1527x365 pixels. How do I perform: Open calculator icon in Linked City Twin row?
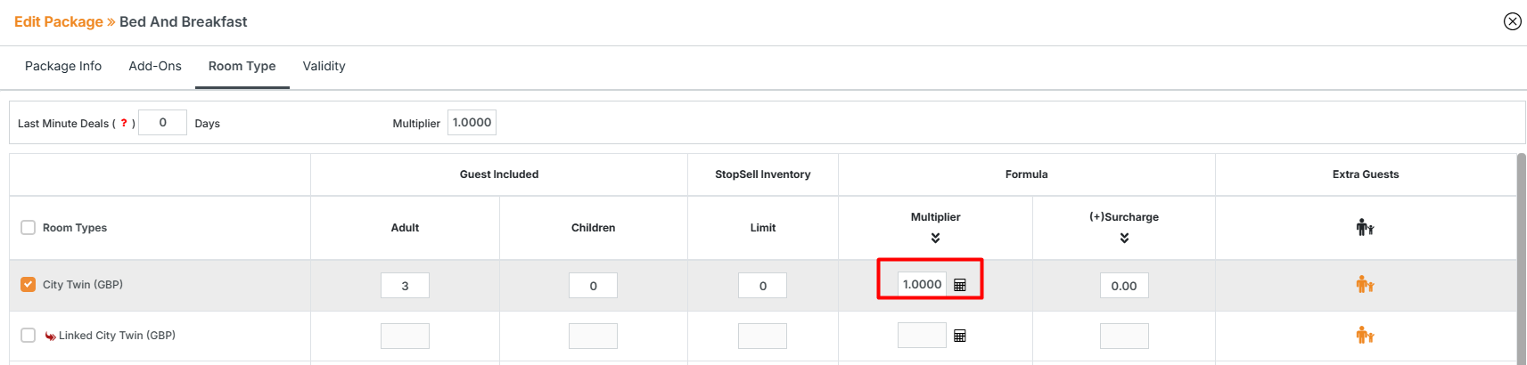click(960, 336)
